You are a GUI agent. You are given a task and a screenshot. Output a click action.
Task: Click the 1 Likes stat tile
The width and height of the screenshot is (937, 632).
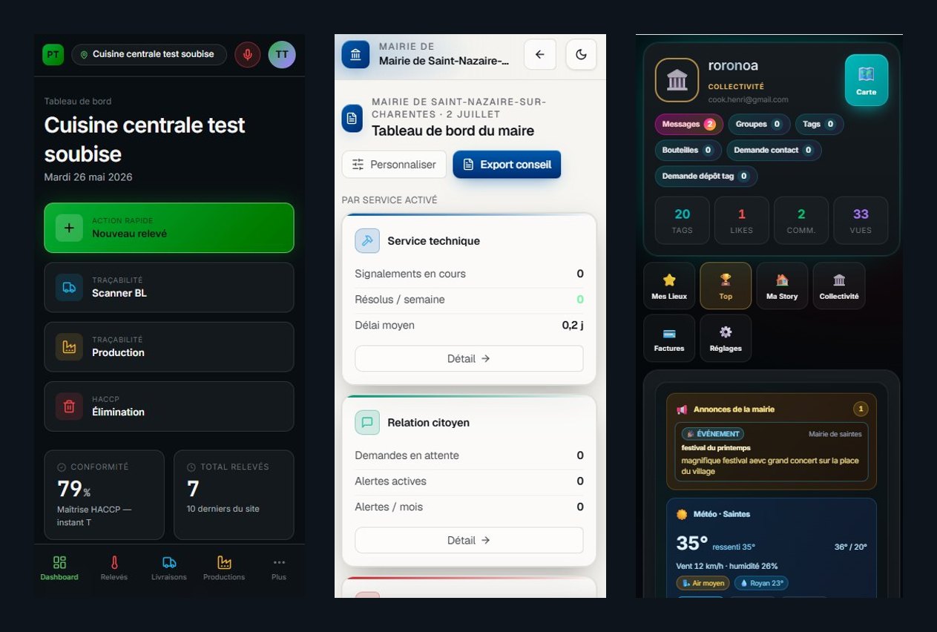[742, 220]
